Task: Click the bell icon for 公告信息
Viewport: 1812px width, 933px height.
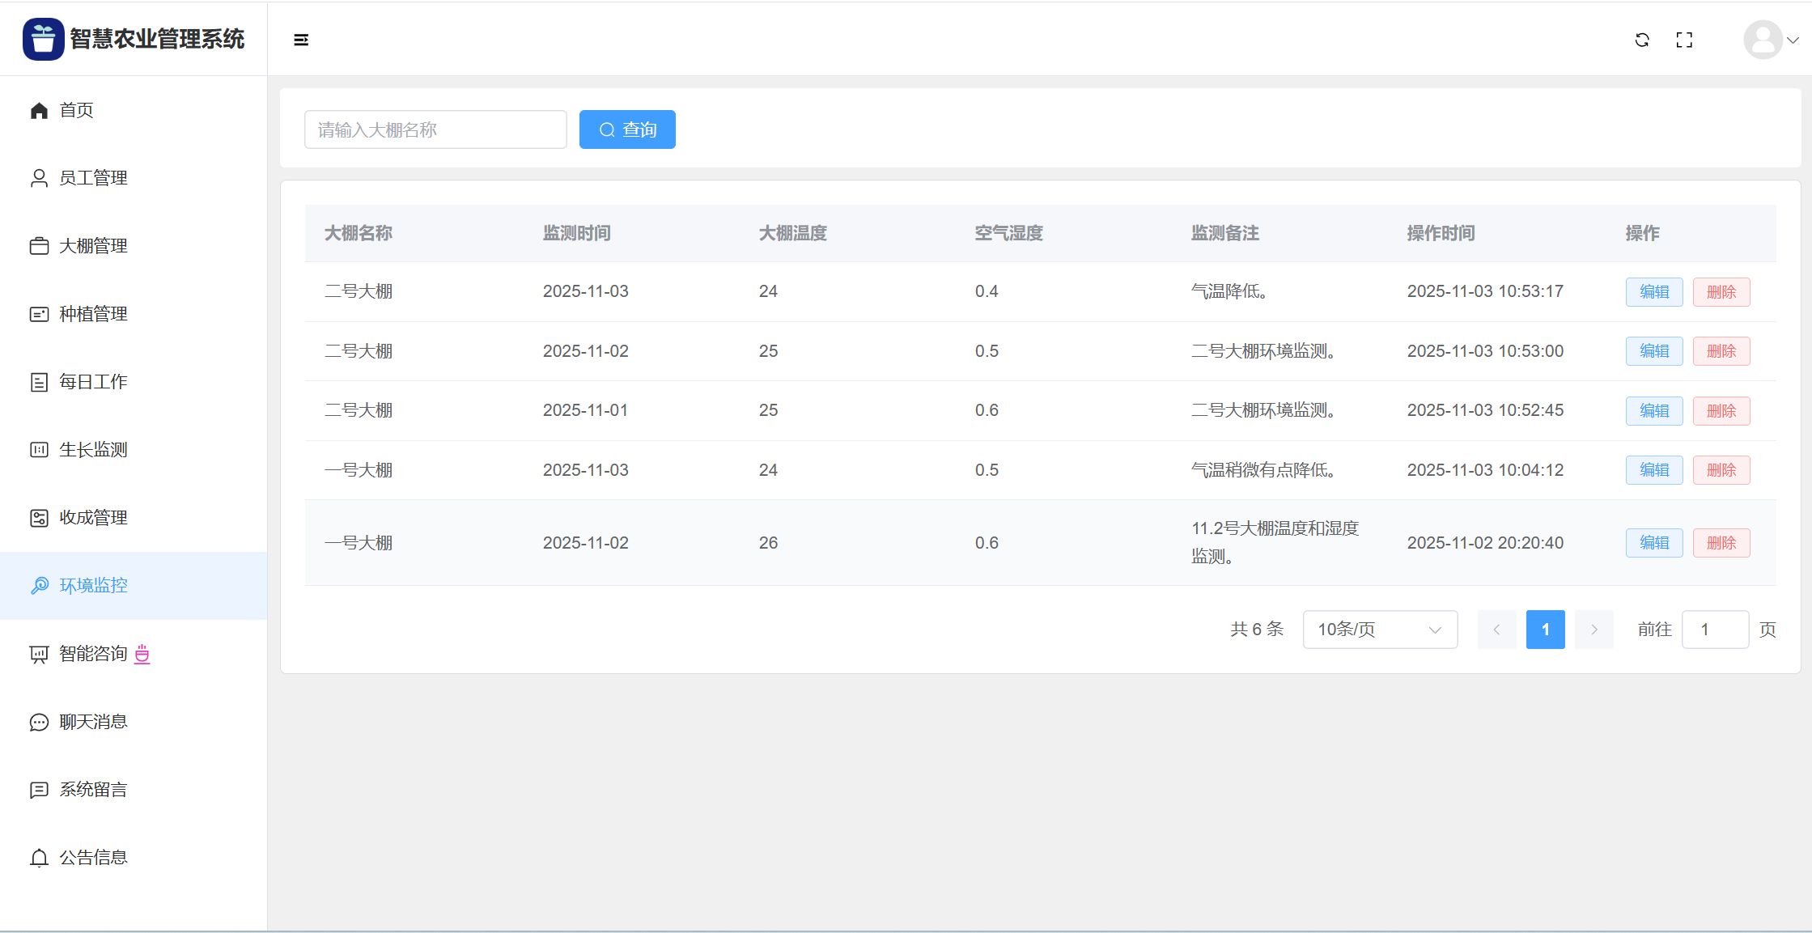Action: (x=39, y=858)
